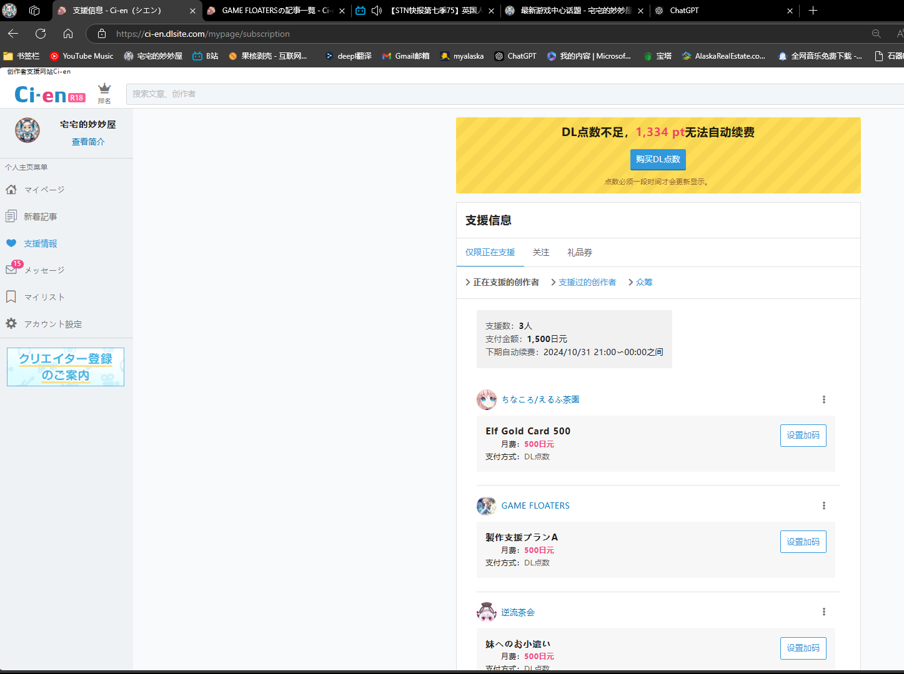Open 宅宅的妙妙屋 bookmark
Image resolution: width=904 pixels, height=674 pixels.
click(x=153, y=56)
